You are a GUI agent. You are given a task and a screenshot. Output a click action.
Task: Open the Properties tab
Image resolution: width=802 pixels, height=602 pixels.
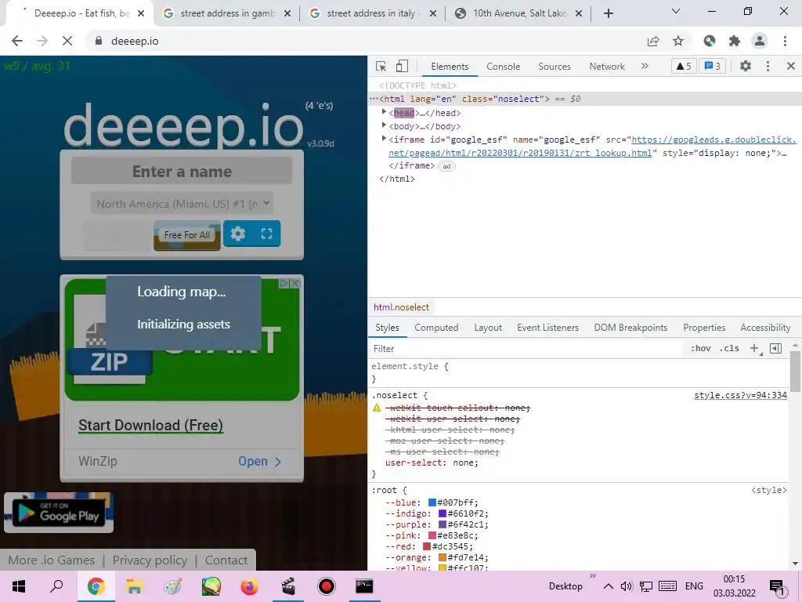[x=704, y=328]
